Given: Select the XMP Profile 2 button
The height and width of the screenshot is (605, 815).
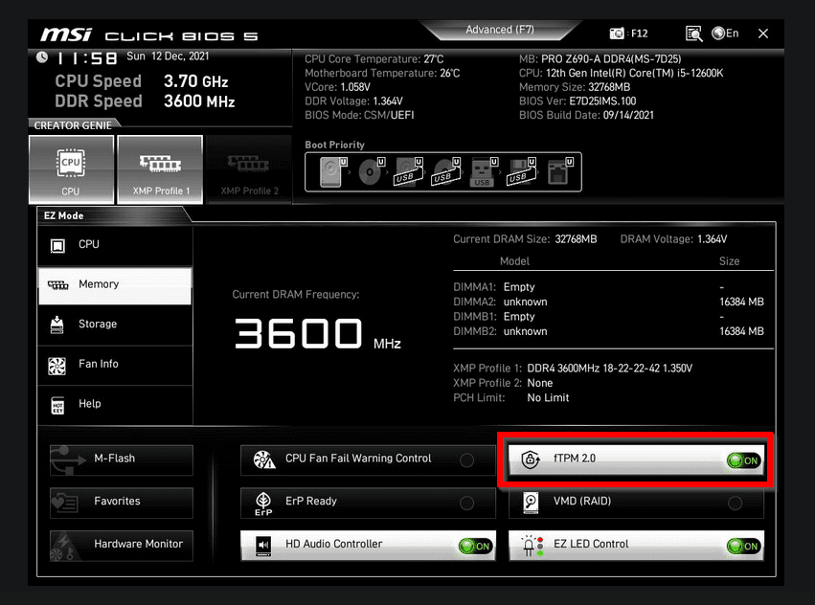Looking at the screenshot, I should pyautogui.click(x=250, y=170).
